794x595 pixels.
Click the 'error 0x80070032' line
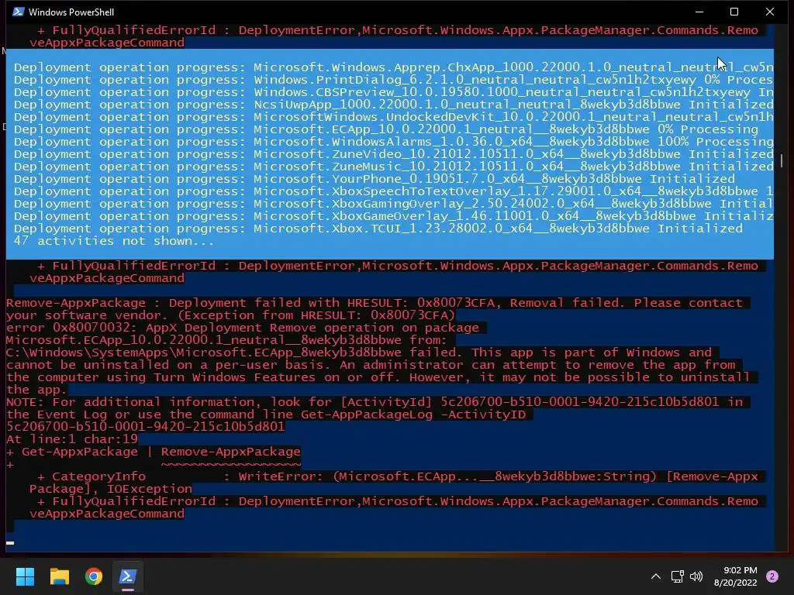coord(243,328)
